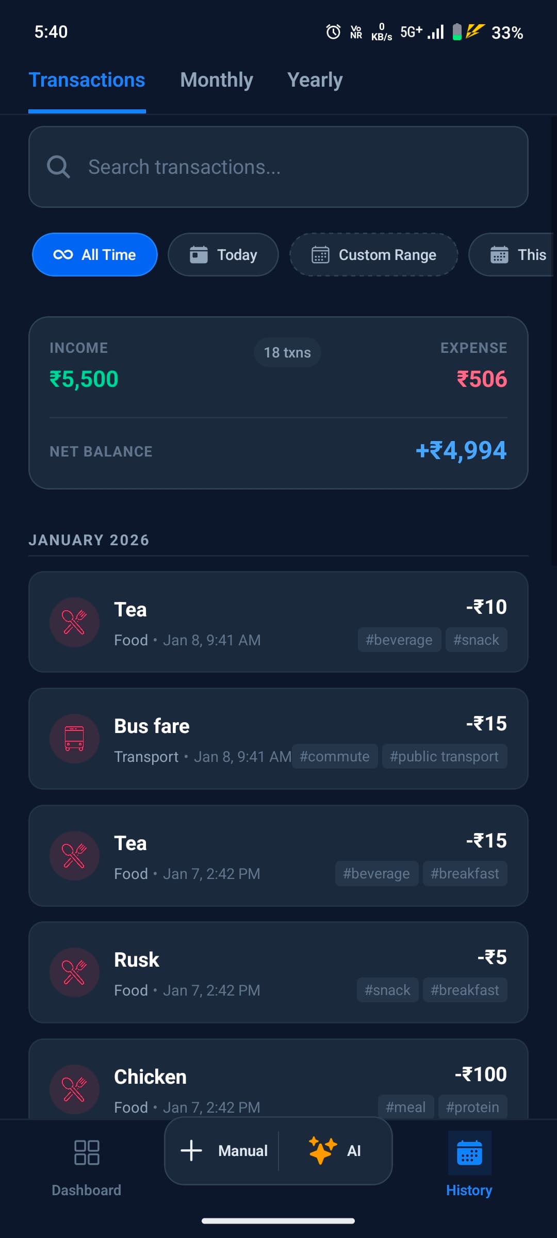Tap the Rusk food category icon
The height and width of the screenshot is (1238, 557).
coord(74,972)
